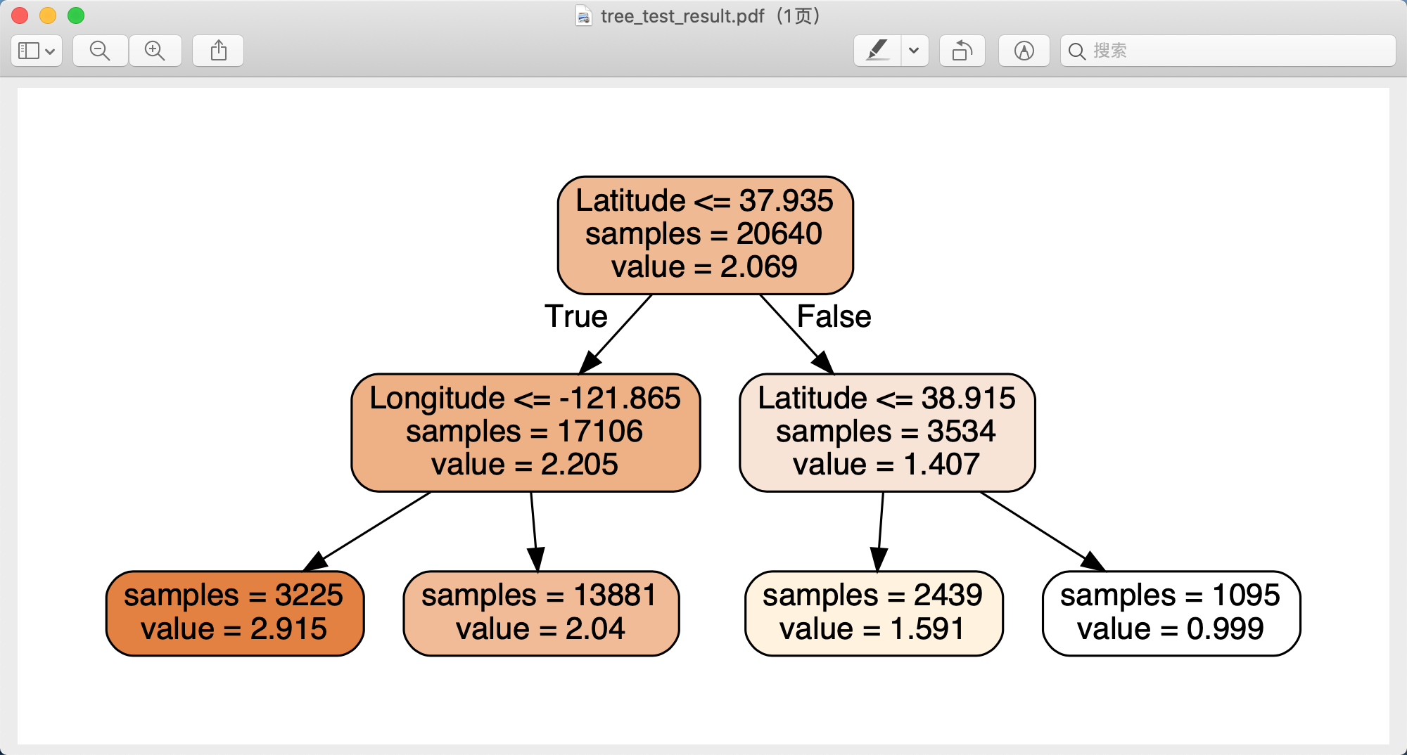
Task: Click the text 'samples = 17106'
Action: [x=524, y=432]
